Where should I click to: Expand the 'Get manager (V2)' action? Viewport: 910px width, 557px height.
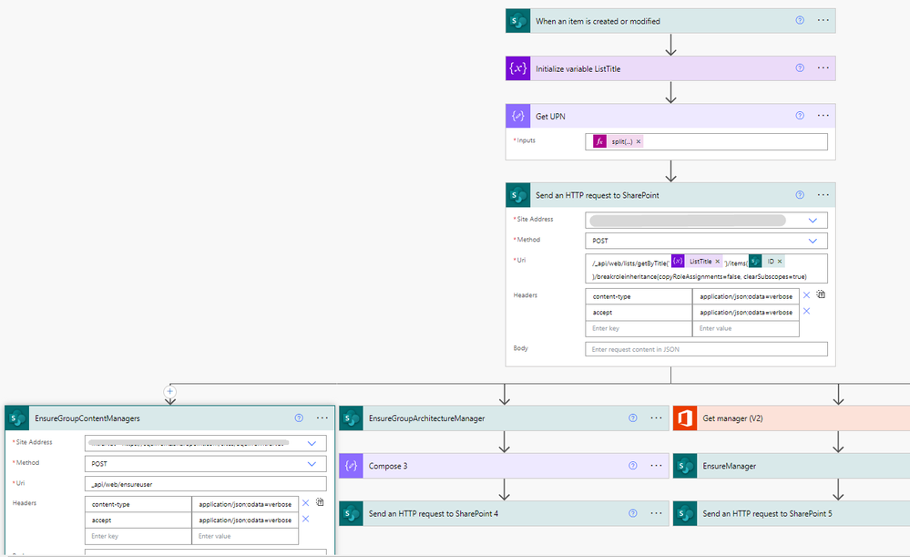[x=792, y=418]
